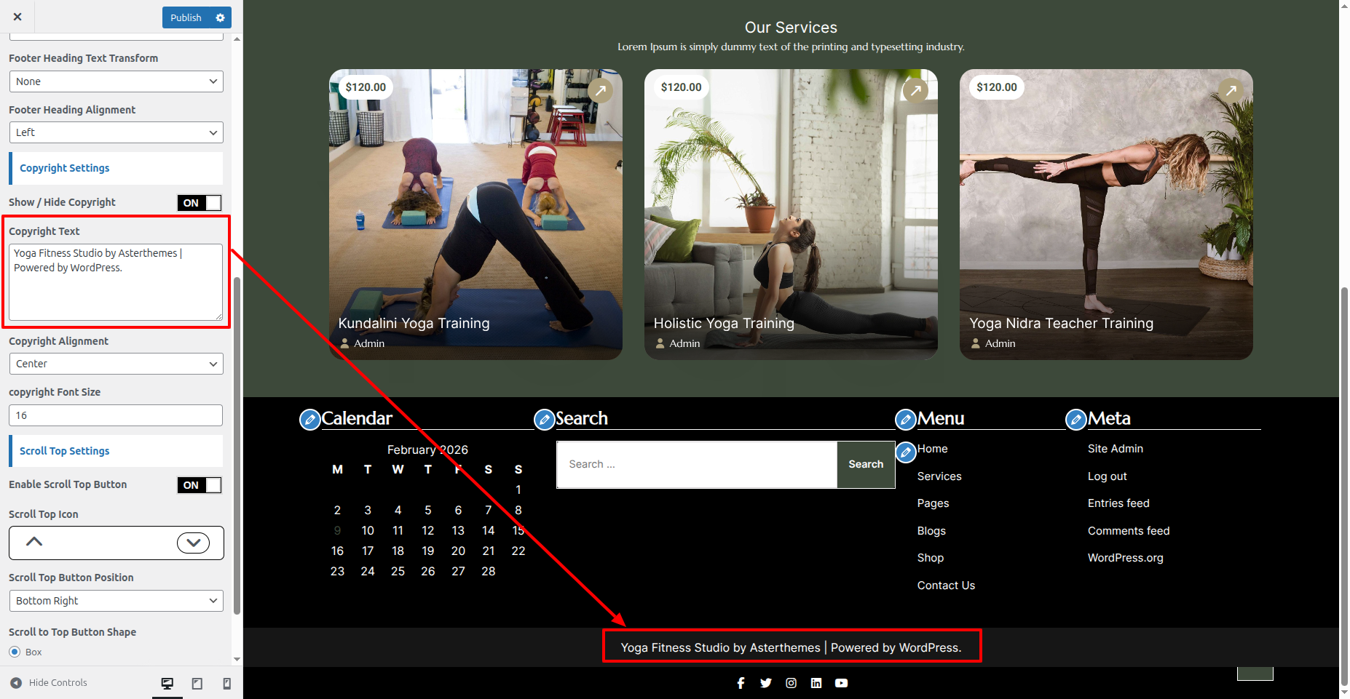
Task: Click the YouTube icon in footer
Action: (841, 683)
